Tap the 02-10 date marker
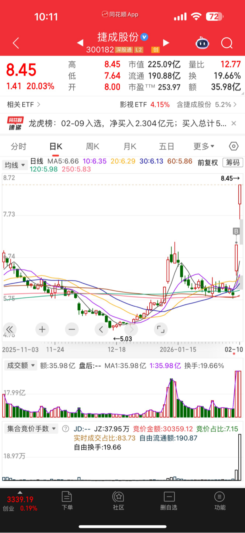 tap(234, 349)
